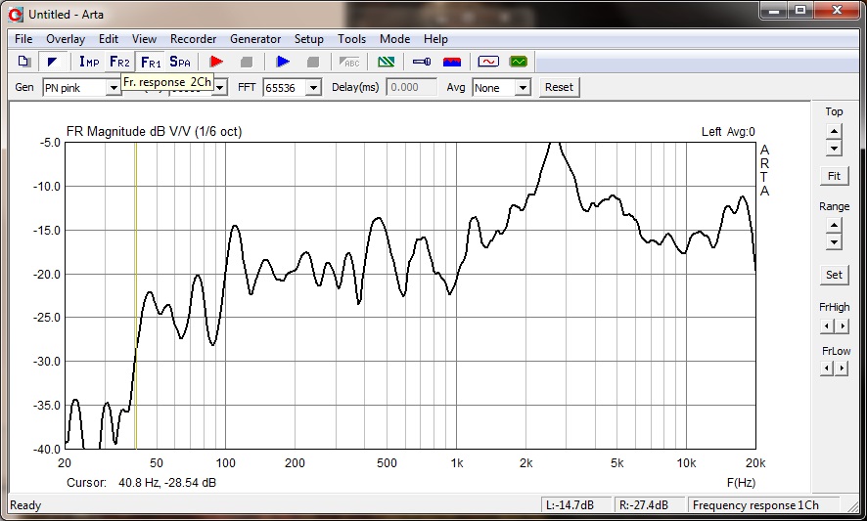The width and height of the screenshot is (867, 521).
Task: Click the grayed ABC toolbar icon
Action: pos(349,62)
